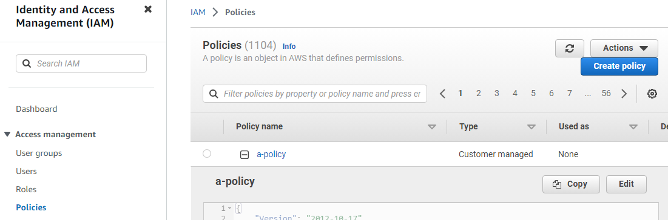Screen dimensions: 668x220
Task: Focus the Filter policies search field
Action: coord(315,94)
